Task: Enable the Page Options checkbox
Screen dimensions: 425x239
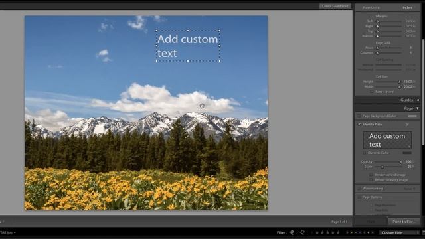Action: point(359,197)
